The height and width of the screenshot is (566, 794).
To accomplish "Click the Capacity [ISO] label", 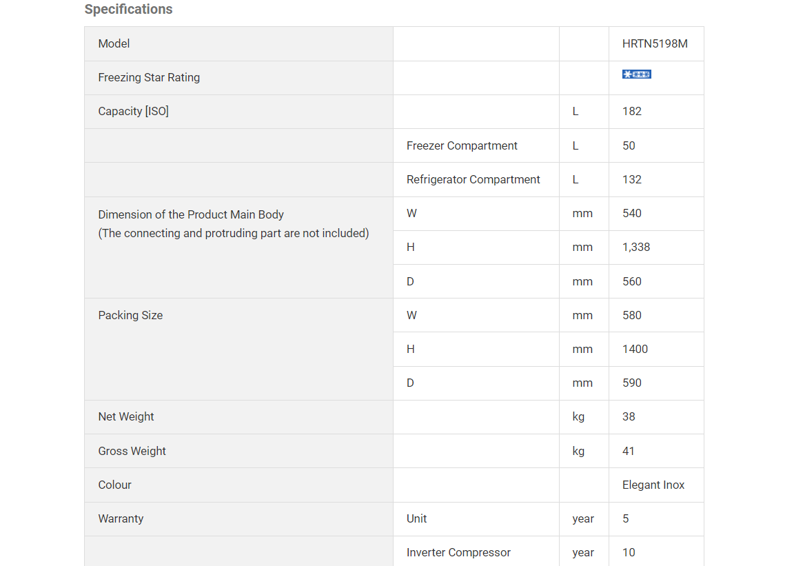I will coord(133,111).
